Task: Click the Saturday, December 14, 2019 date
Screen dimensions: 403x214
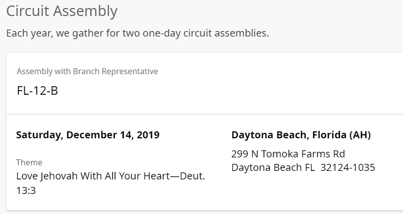Action: (88, 135)
